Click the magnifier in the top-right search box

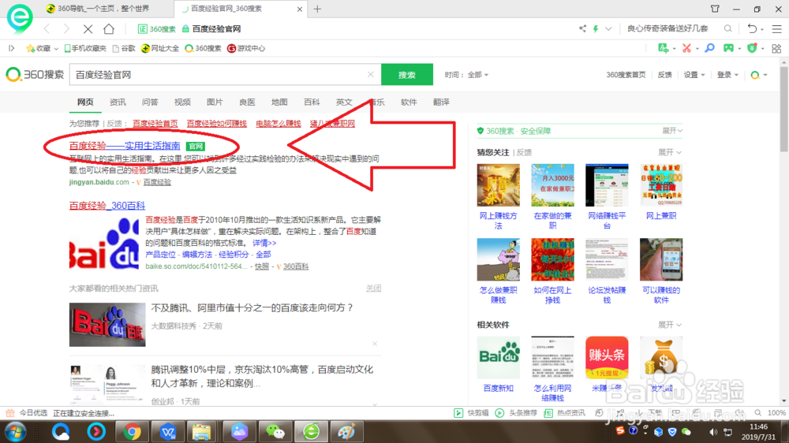[727, 28]
